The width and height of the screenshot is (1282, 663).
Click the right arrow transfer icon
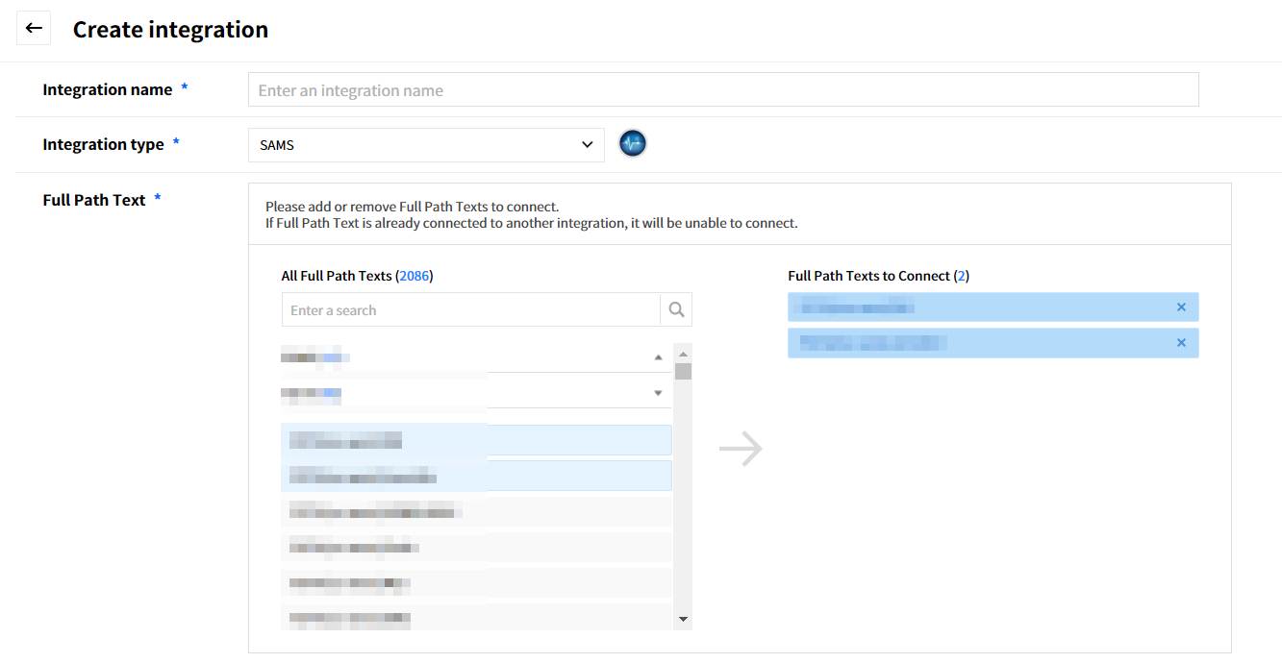[741, 449]
